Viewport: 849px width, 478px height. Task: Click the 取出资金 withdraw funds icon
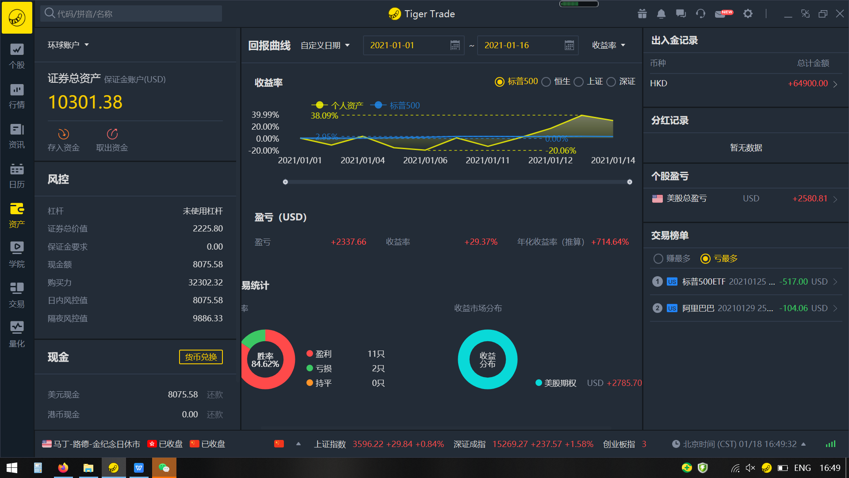tap(112, 134)
